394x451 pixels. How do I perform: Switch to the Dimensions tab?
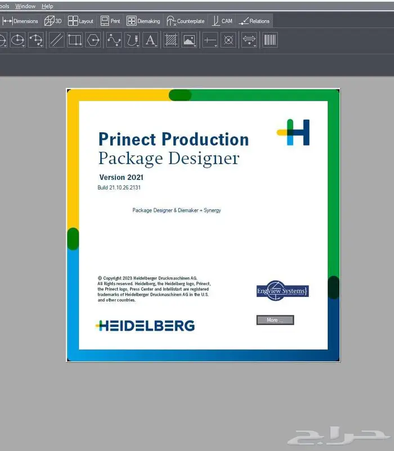(x=21, y=21)
